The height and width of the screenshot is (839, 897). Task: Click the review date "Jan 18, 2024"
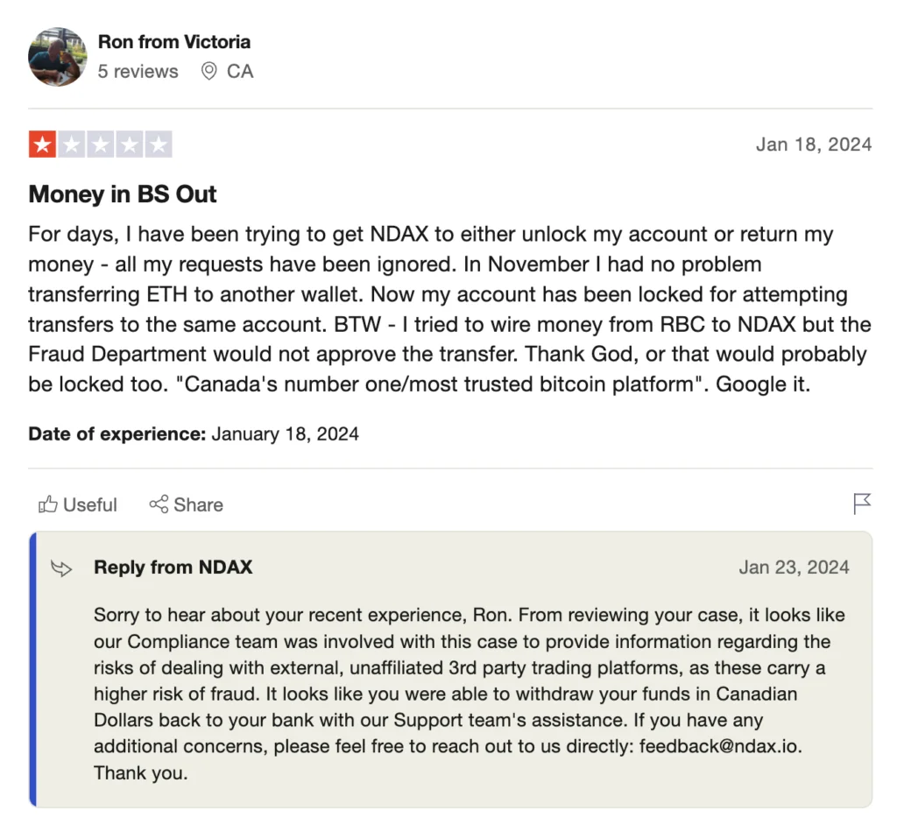coord(813,145)
